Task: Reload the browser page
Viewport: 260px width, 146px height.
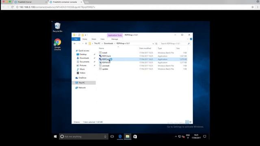Action: point(12,7)
